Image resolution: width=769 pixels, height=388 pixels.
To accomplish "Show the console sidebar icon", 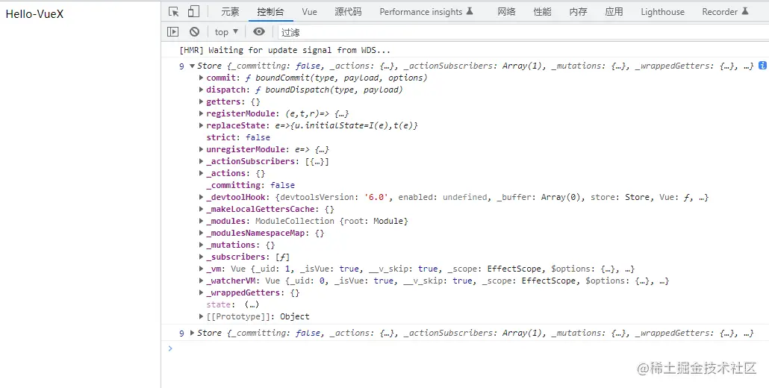I will 172,32.
